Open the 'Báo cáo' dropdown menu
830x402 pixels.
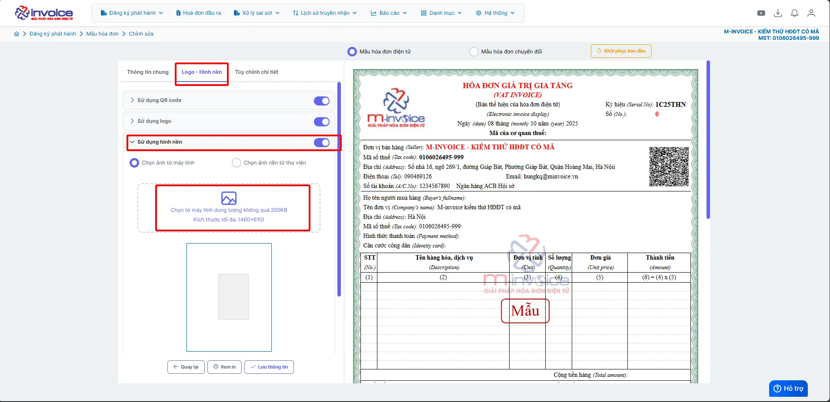(389, 13)
